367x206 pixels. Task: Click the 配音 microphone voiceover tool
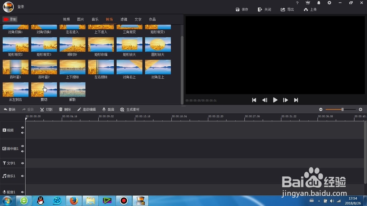coord(108,110)
